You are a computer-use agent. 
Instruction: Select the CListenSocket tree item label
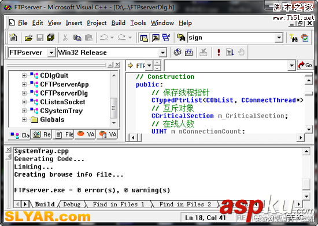62,102
